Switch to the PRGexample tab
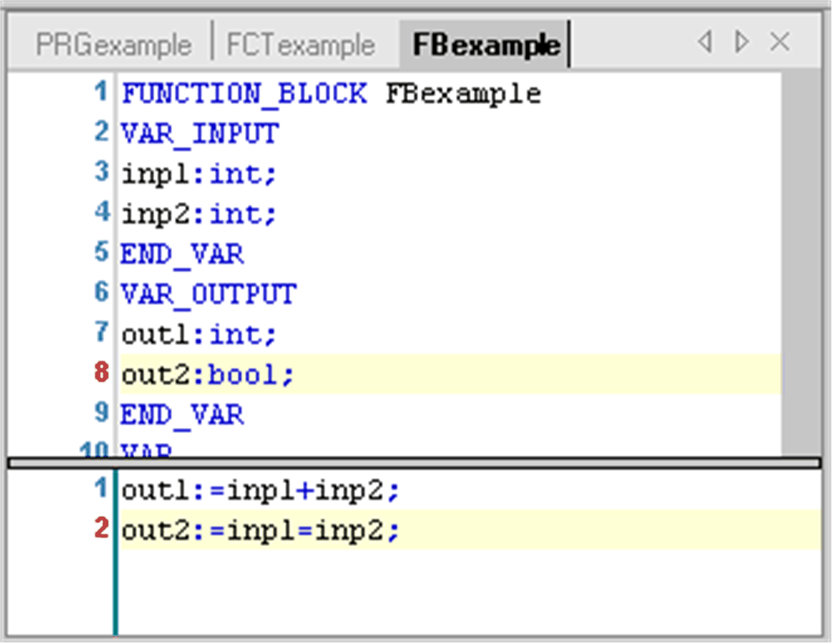The width and height of the screenshot is (832, 643). coord(113,45)
